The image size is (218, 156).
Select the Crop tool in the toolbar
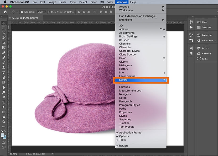[x=4, y=43]
